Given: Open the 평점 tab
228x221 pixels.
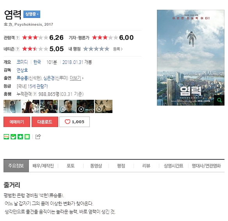Looking at the screenshot, I should [121, 166].
